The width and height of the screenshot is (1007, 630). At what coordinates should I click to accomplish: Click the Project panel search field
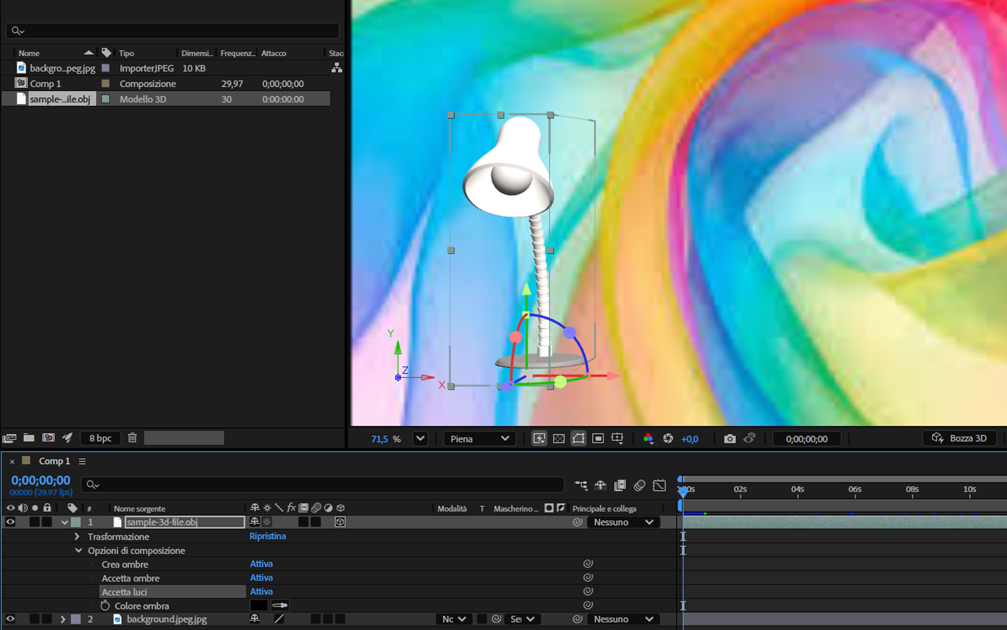pos(172,30)
